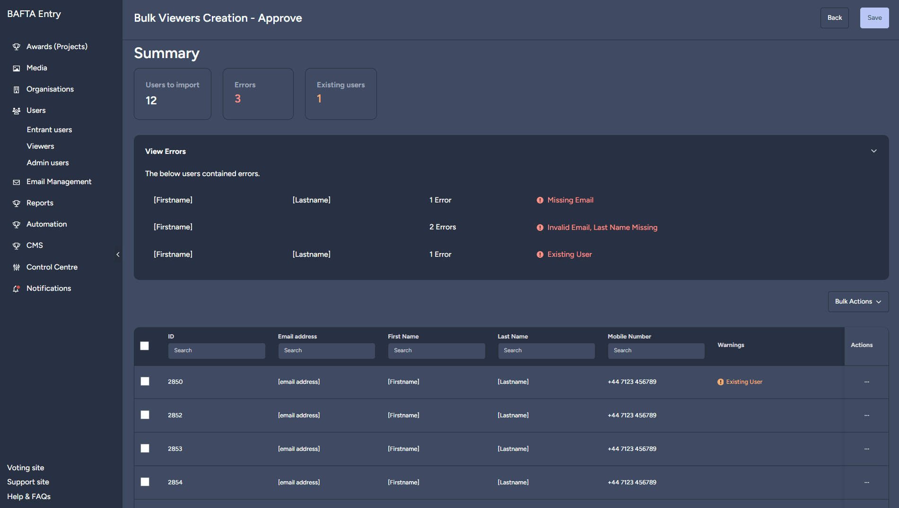Focus the Email address search field
The width and height of the screenshot is (899, 508).
(326, 351)
